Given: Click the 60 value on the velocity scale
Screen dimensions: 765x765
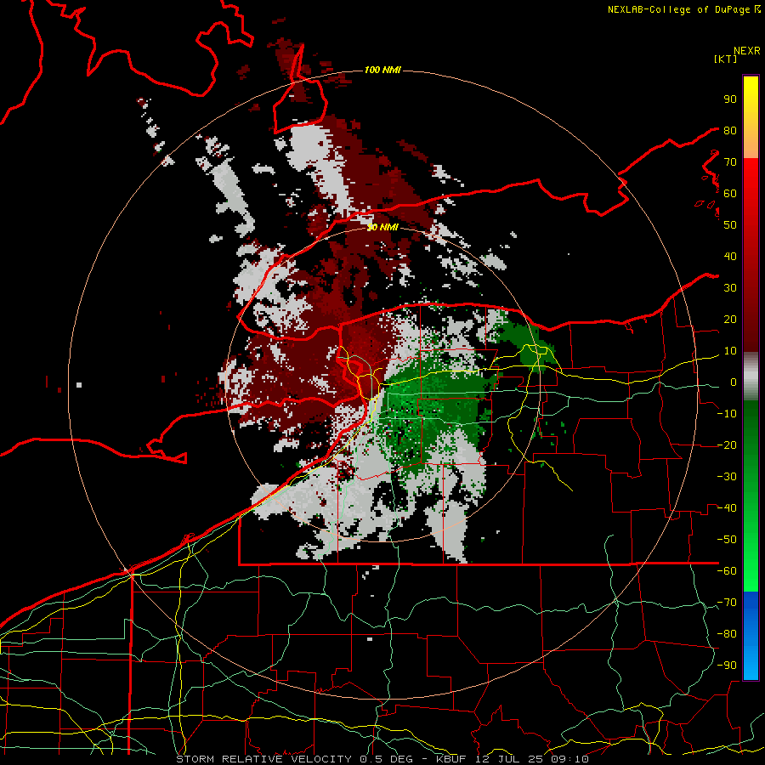Looking at the screenshot, I should point(730,193).
